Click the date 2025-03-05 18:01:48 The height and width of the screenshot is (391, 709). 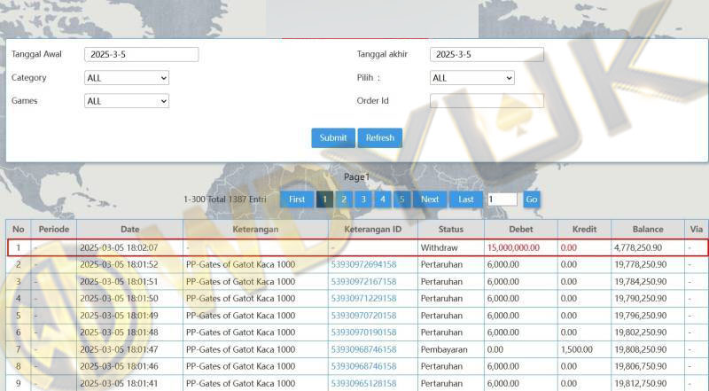(x=119, y=332)
